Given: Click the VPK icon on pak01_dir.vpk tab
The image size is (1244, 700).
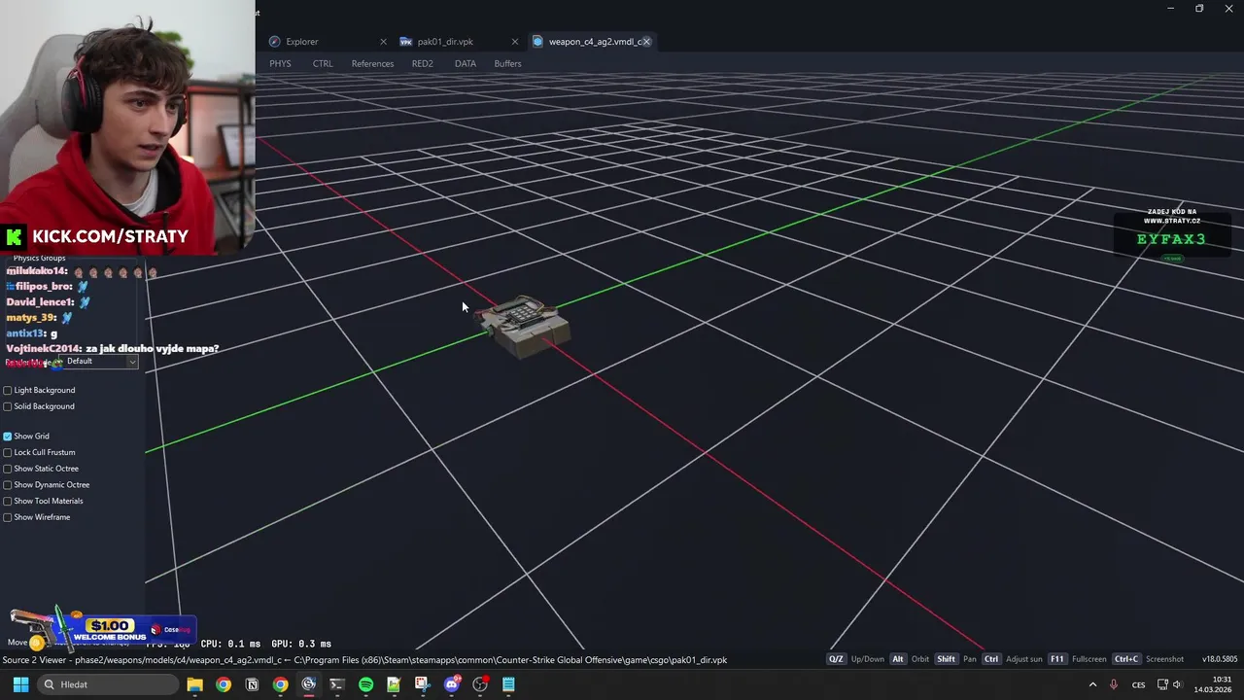Looking at the screenshot, I should 406,42.
